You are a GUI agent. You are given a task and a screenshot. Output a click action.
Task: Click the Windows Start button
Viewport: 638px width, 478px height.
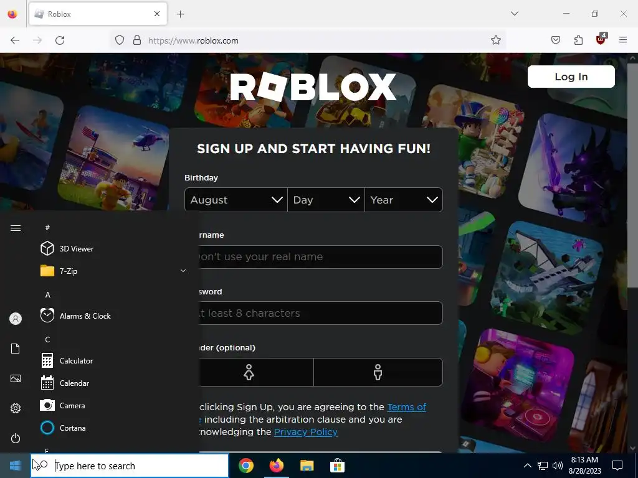tap(15, 466)
